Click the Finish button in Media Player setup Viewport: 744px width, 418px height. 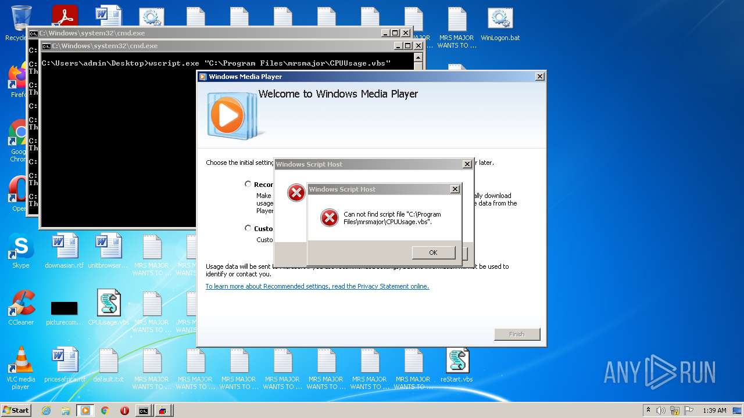(517, 334)
